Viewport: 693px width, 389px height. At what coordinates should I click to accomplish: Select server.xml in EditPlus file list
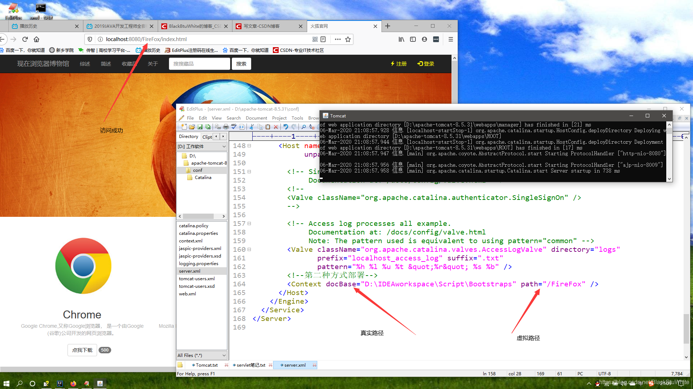189,271
